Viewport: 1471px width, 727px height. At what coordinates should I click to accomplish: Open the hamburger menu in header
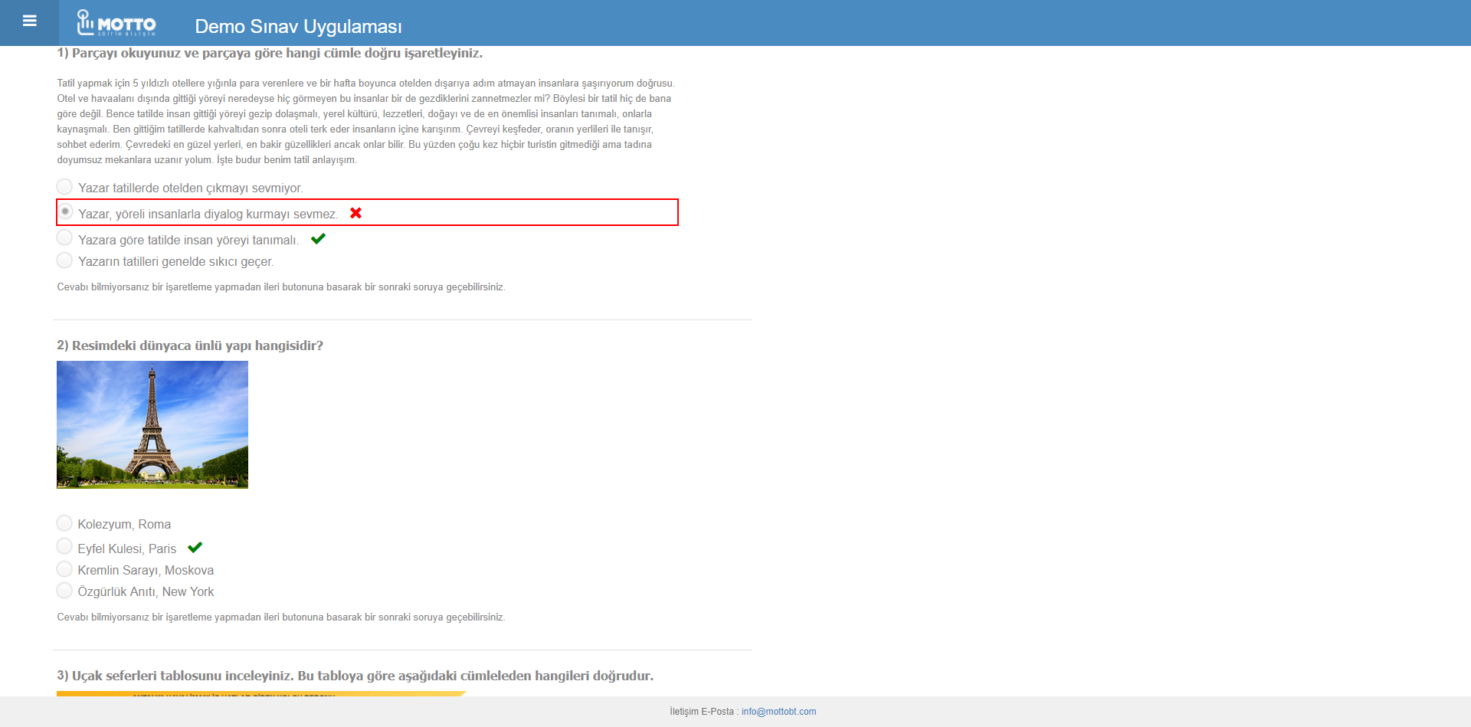click(x=30, y=21)
